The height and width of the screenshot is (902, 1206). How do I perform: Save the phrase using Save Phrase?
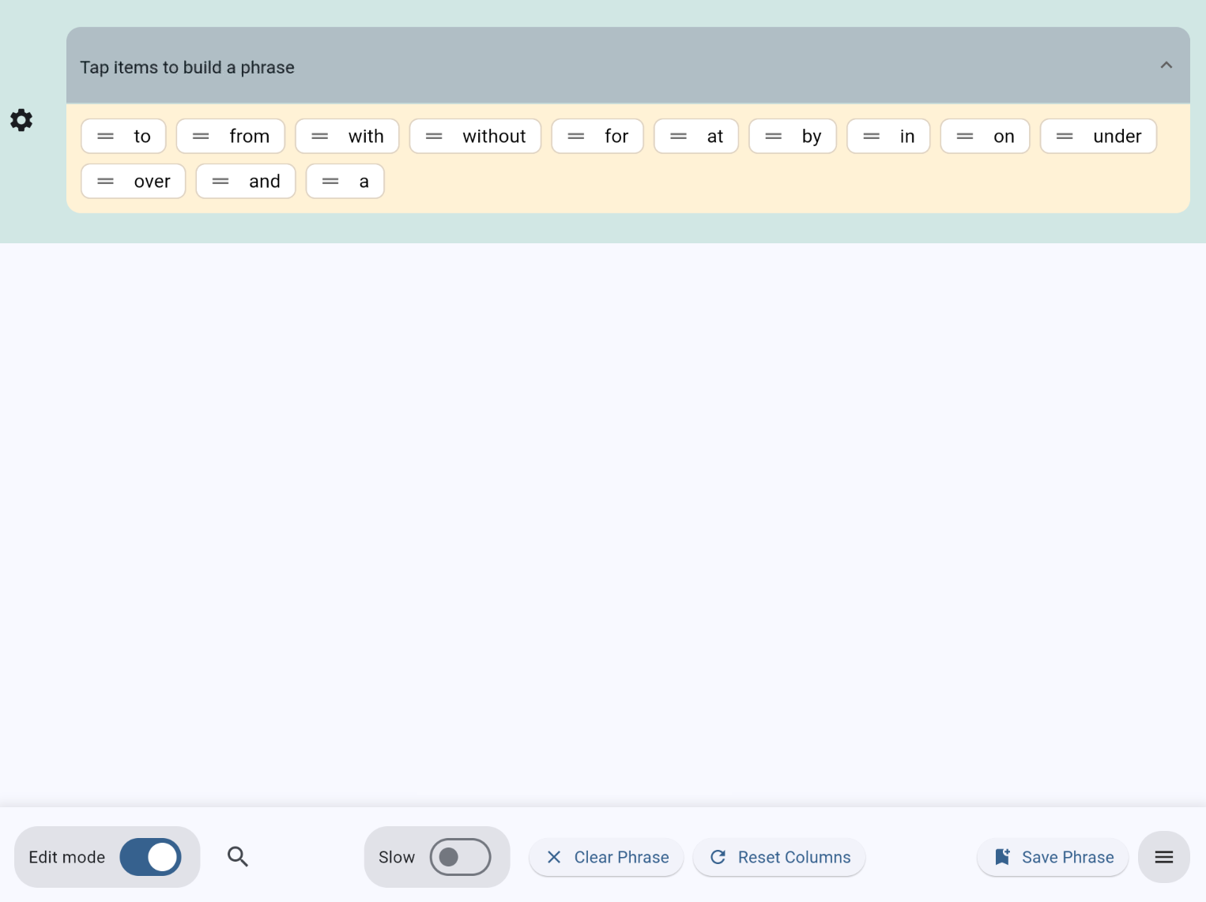point(1053,857)
